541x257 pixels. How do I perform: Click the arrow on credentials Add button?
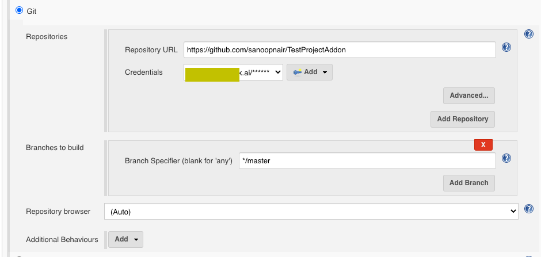click(325, 72)
